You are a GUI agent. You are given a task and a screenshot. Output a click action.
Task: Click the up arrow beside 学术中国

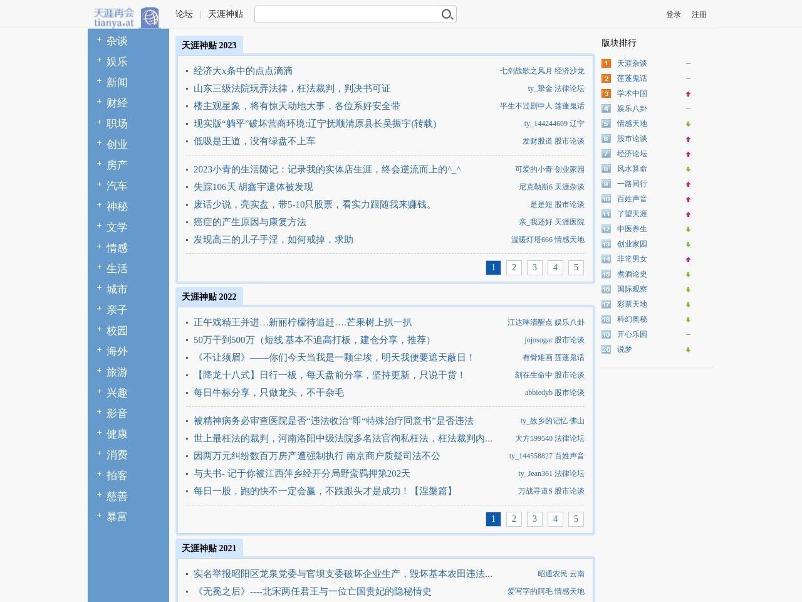click(x=688, y=94)
